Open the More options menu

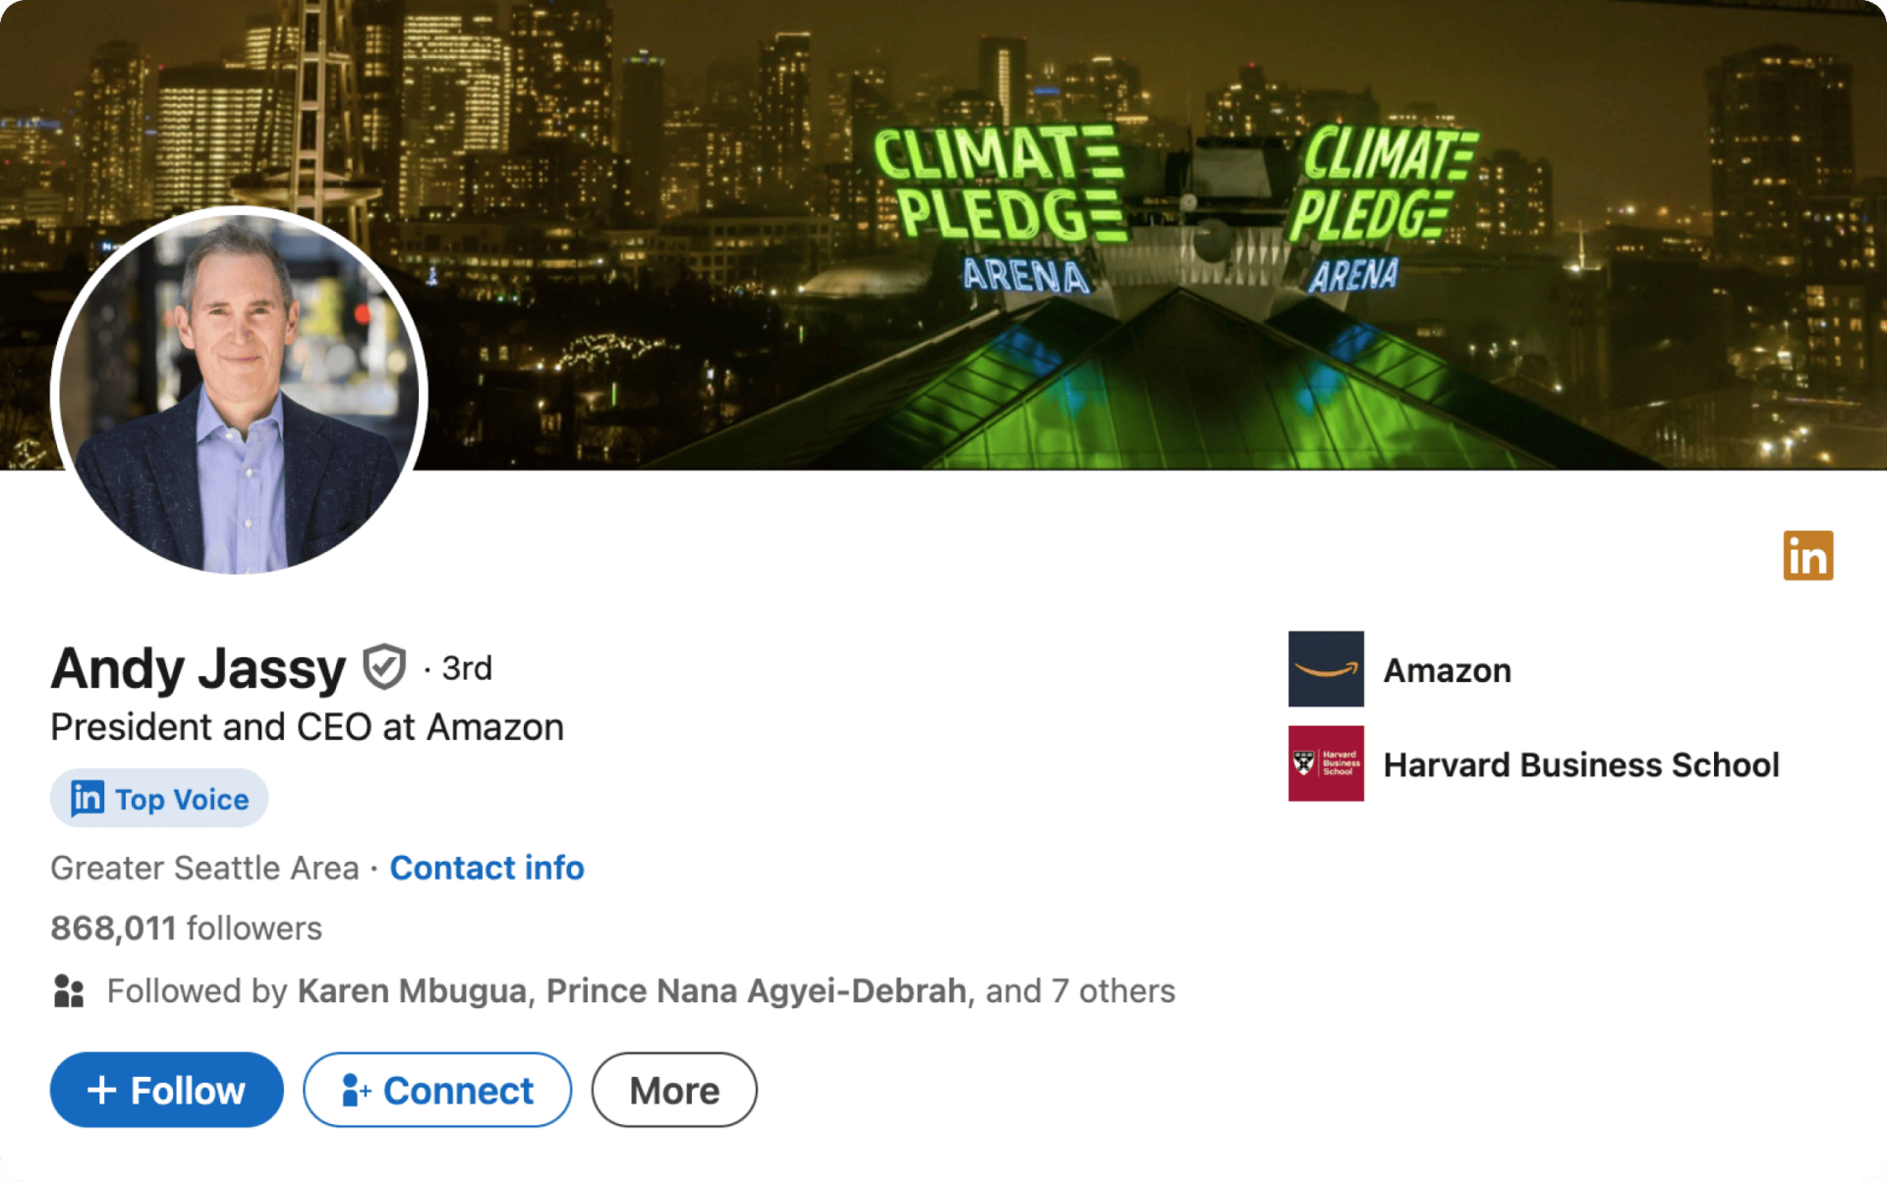point(674,1091)
